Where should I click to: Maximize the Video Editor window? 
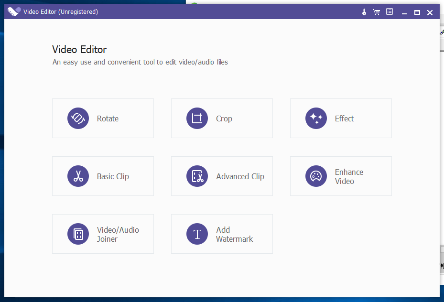(417, 12)
